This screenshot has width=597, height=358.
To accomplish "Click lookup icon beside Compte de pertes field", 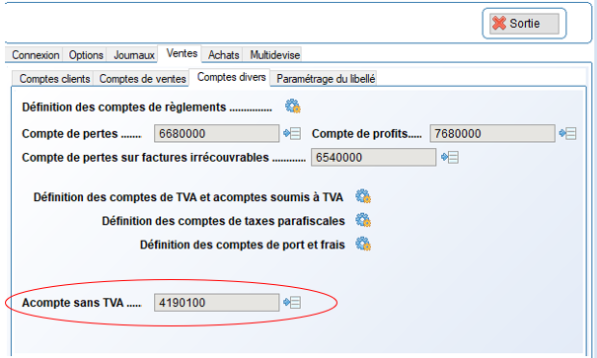I will (292, 133).
